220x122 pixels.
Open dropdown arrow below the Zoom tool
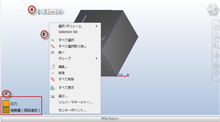(x=217, y=51)
